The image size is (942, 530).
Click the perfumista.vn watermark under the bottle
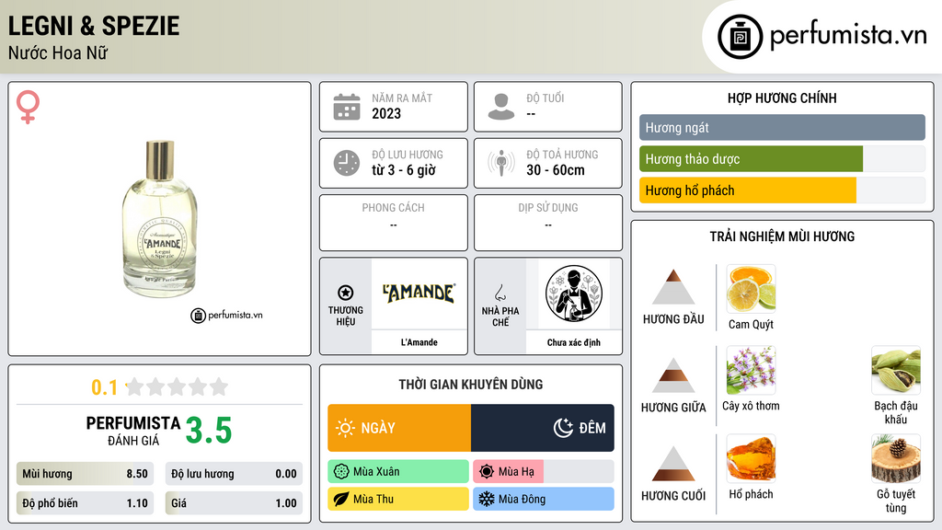(x=226, y=315)
